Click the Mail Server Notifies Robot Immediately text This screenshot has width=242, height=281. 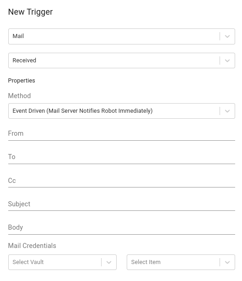[99, 111]
